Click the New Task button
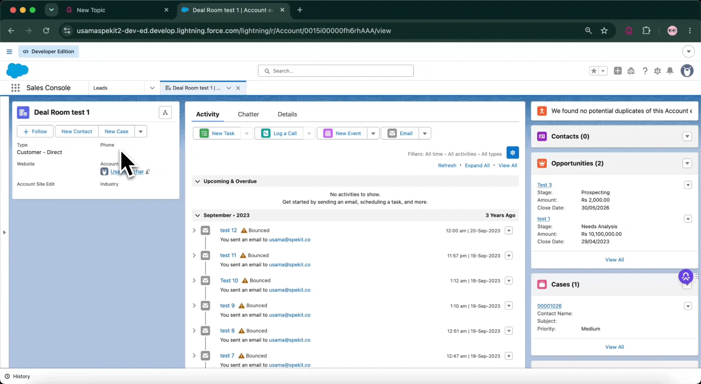This screenshot has height=384, width=701. (x=217, y=133)
